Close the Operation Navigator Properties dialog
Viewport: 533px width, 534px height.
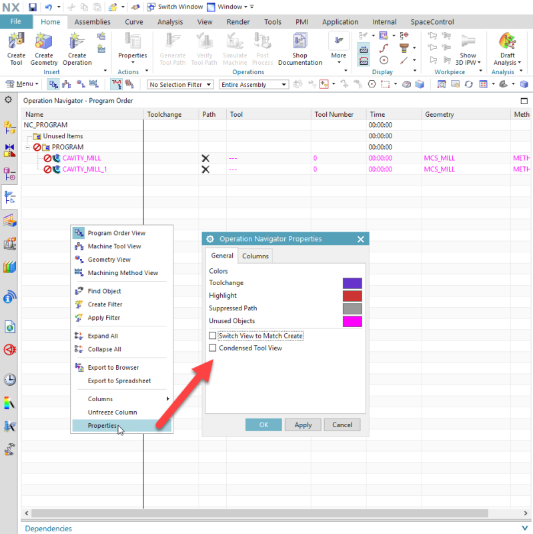click(361, 239)
